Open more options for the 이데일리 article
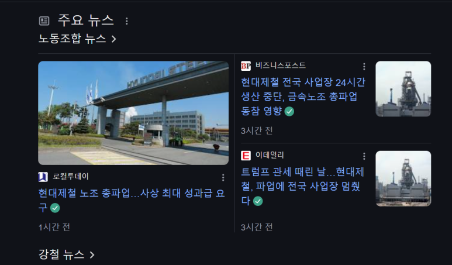 [x=364, y=156]
